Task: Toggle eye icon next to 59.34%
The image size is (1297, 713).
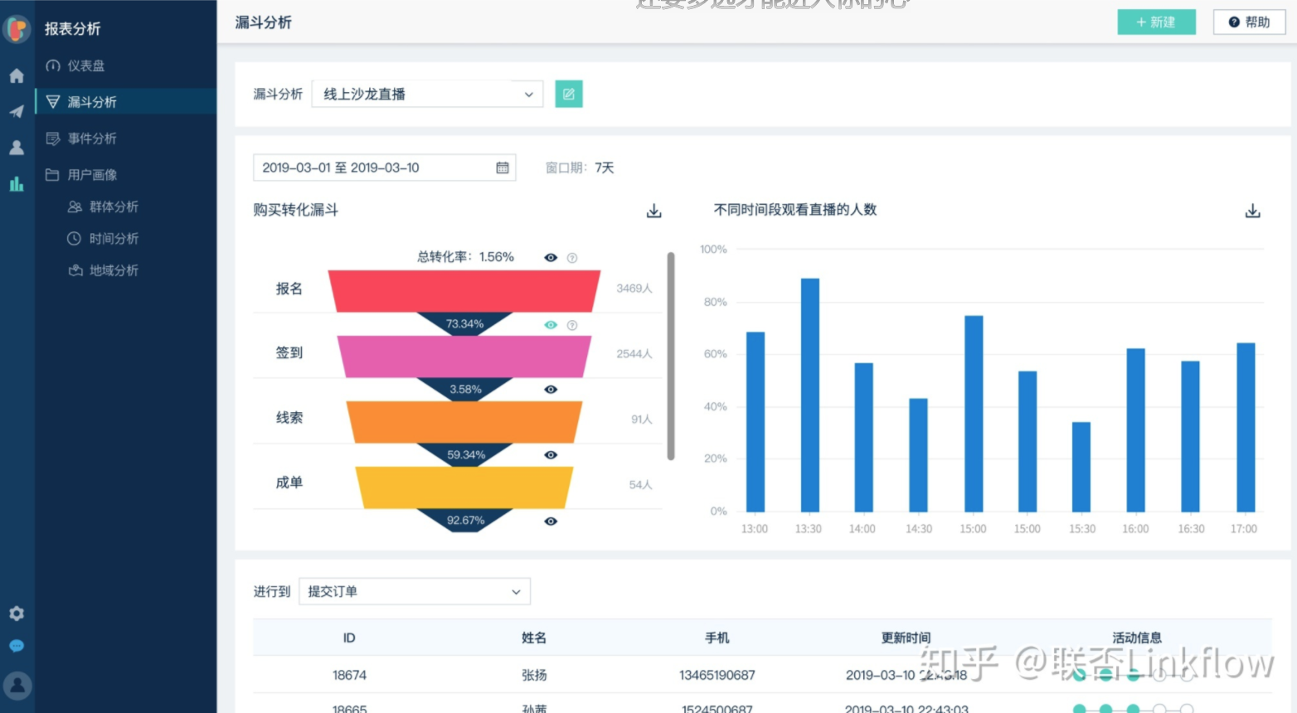Action: point(551,455)
